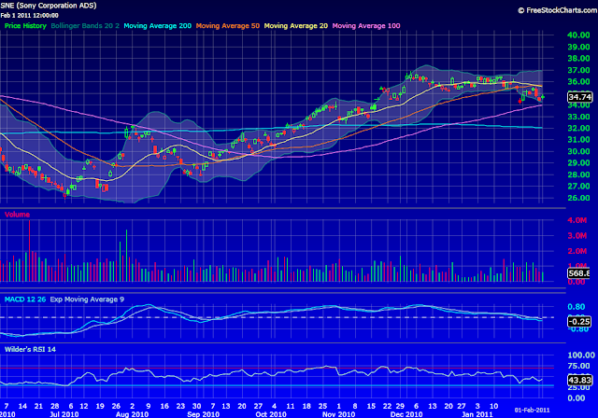
Task: Open the FreeStockCharts.com watermark link
Action: pyautogui.click(x=558, y=10)
